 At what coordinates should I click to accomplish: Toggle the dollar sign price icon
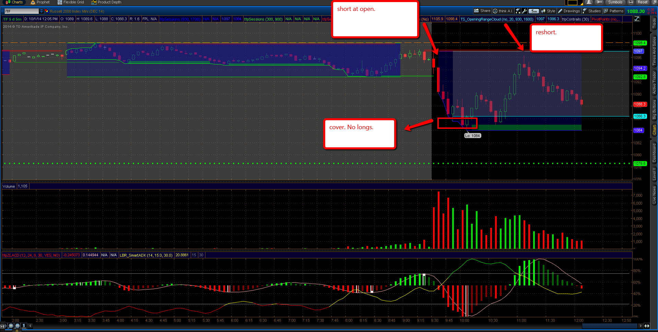coord(24,326)
